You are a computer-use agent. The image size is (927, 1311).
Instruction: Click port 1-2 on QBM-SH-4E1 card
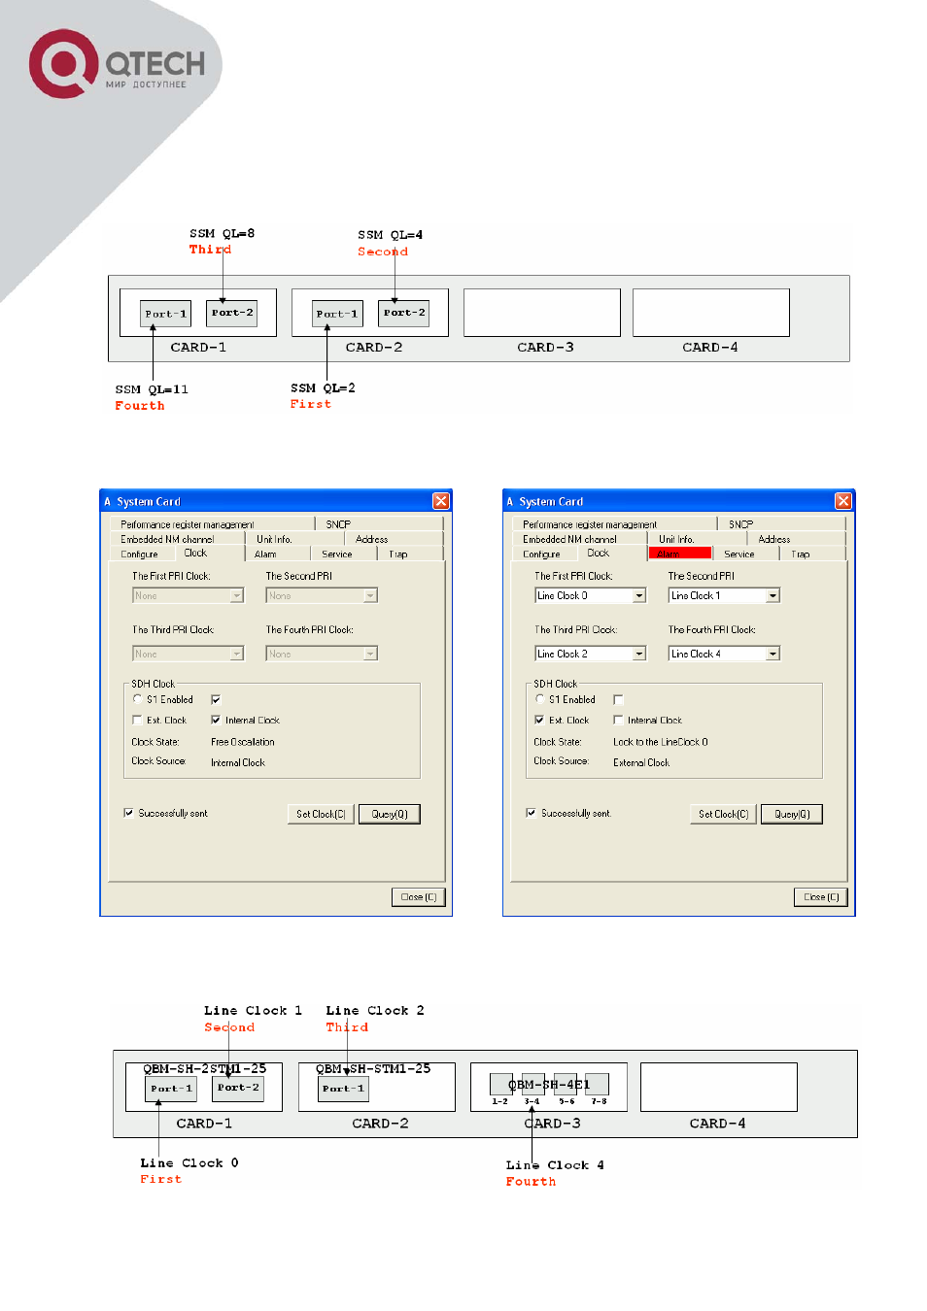[x=500, y=1085]
